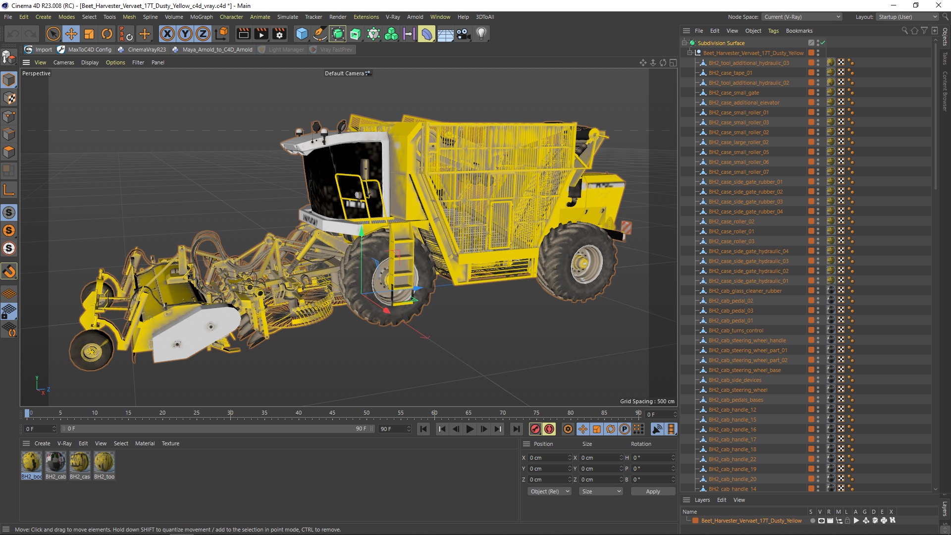
Task: Open the MoGraph menu
Action: [201, 17]
